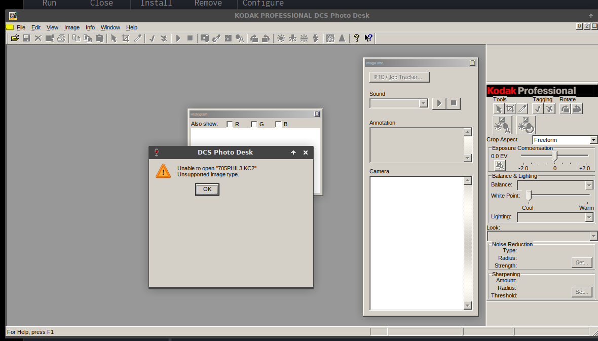Open the Info menu

pos(90,27)
